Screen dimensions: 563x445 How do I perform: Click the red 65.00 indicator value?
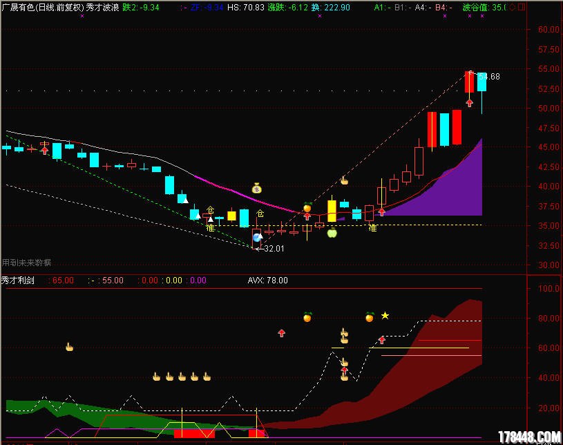click(x=63, y=280)
